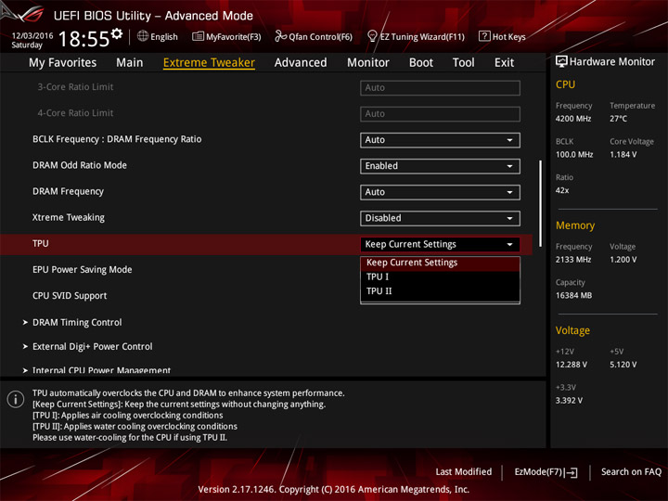This screenshot has height=501, width=668.
Task: Open the Tool tab
Action: (464, 63)
